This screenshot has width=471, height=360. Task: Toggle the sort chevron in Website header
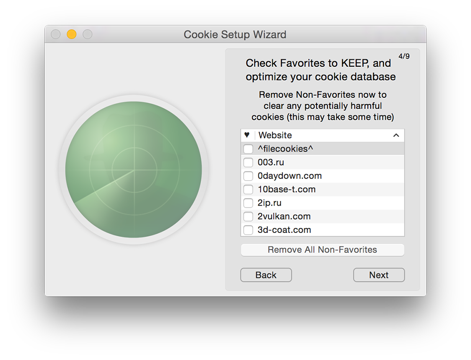point(396,136)
